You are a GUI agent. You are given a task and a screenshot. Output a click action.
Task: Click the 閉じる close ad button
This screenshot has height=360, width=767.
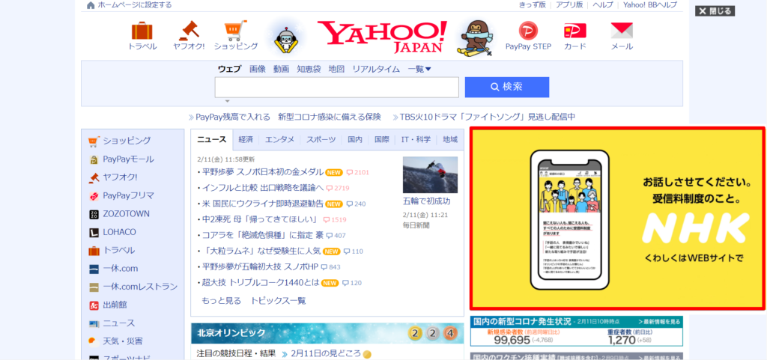pos(715,10)
